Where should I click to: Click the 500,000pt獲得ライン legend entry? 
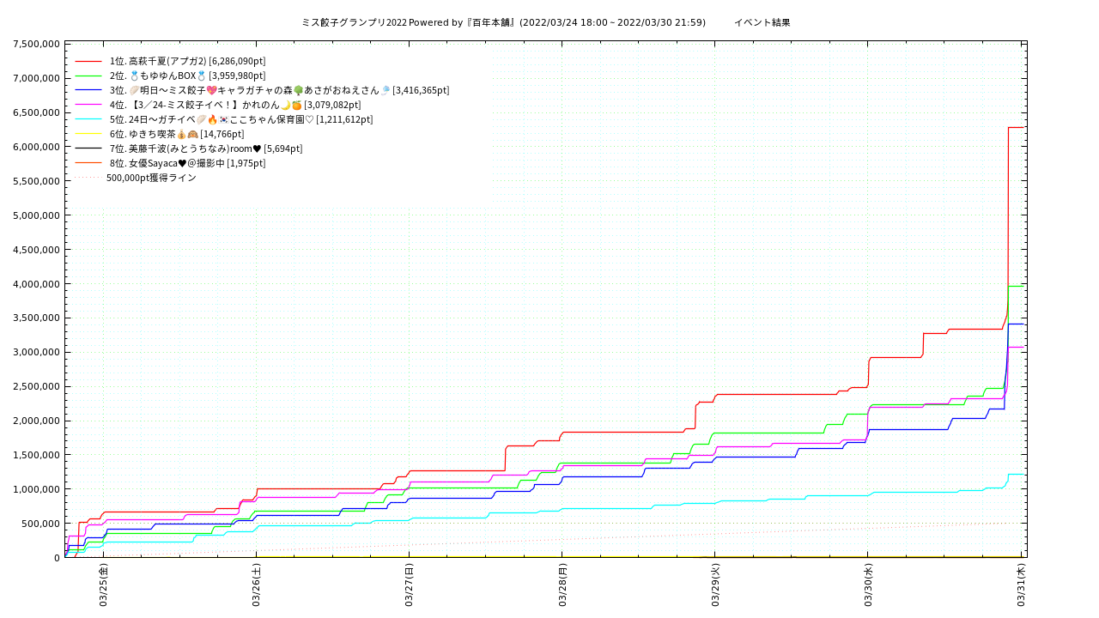(x=151, y=178)
